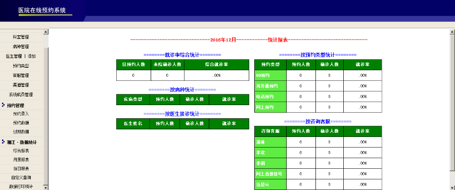Click the main page scrollbar thumb
The width and height of the screenshot is (455, 190).
coord(452,103)
